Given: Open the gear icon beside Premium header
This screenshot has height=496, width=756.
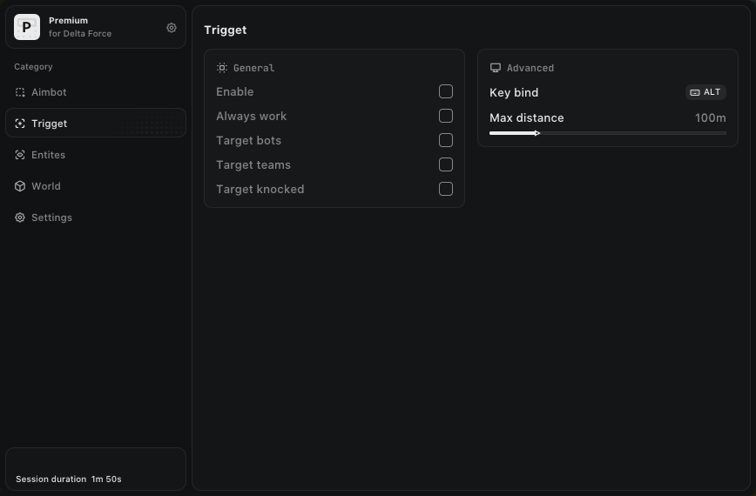Looking at the screenshot, I should click(172, 28).
